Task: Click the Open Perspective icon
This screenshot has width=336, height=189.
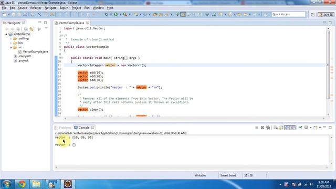Action: [313, 15]
